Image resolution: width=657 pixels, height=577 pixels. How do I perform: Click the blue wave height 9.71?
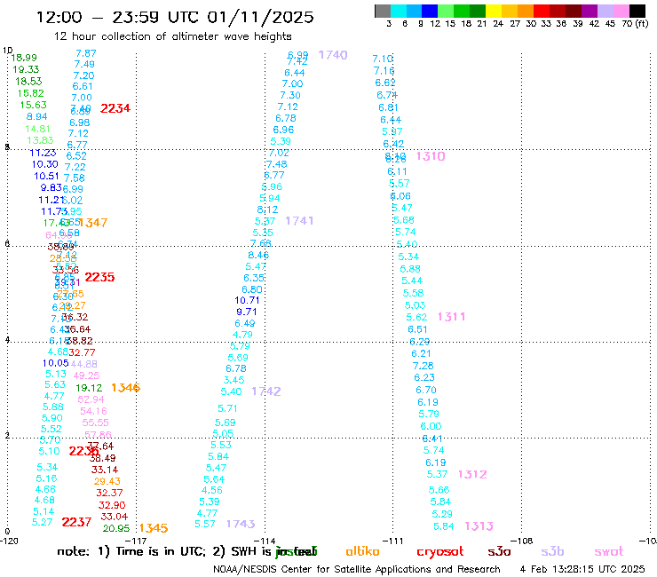click(247, 312)
